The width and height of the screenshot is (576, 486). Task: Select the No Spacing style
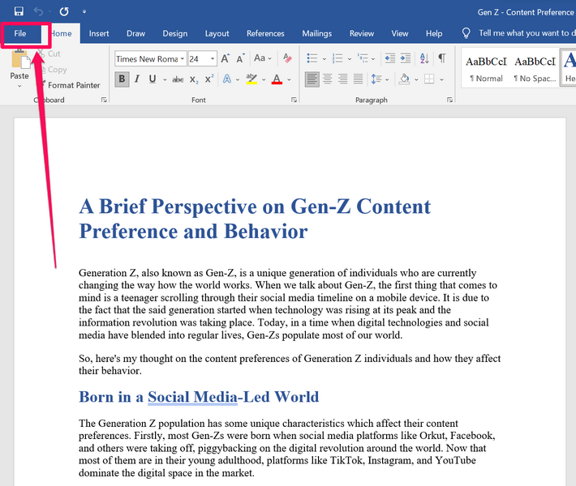(535, 69)
